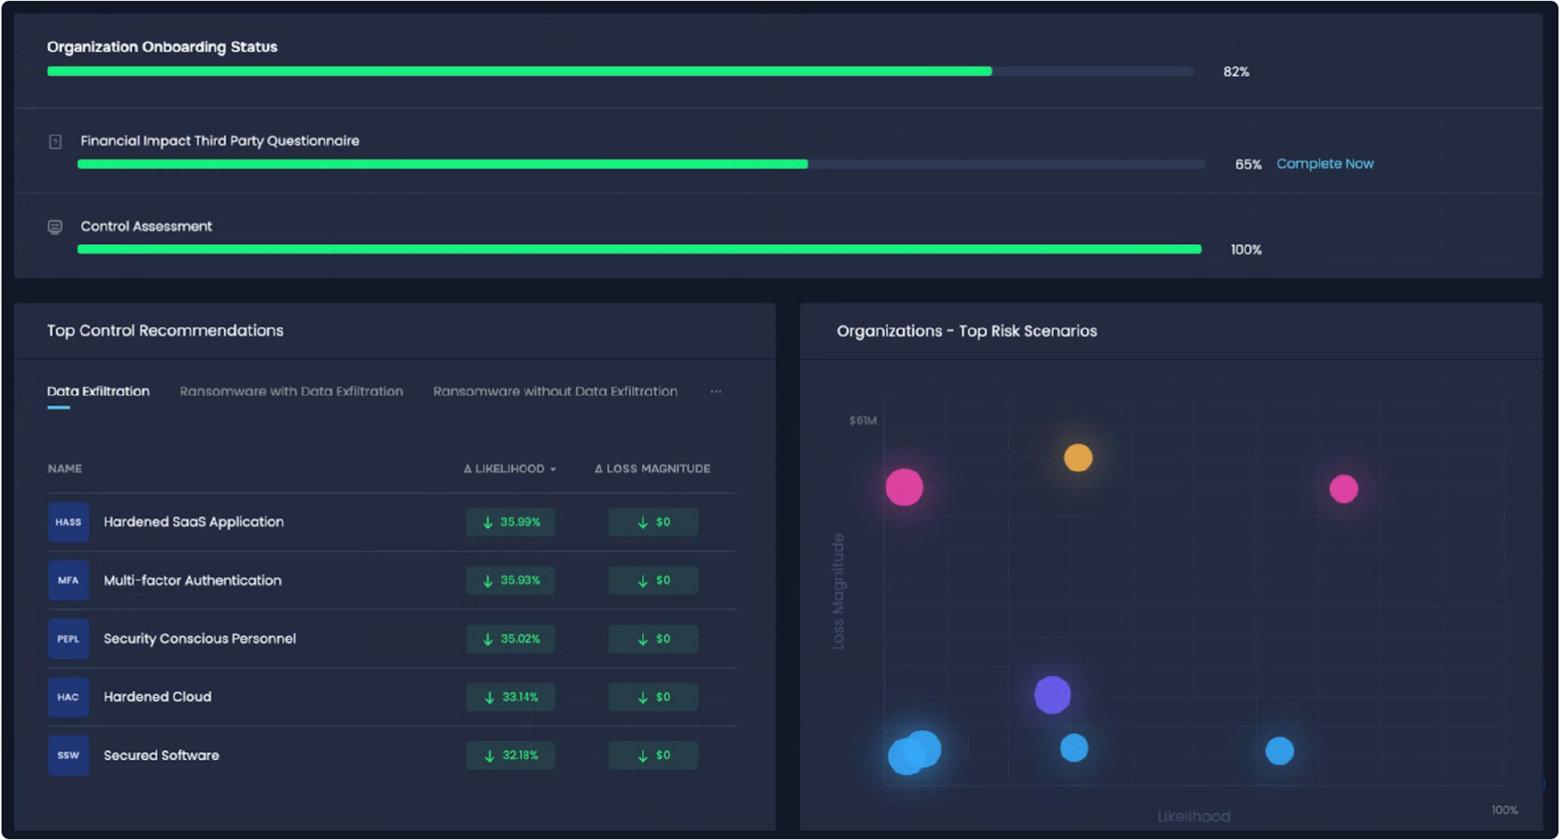Viewport: 1560px width, 840px height.
Task: Sort by the Likelihood column dropdown arrow
Action: coord(553,470)
